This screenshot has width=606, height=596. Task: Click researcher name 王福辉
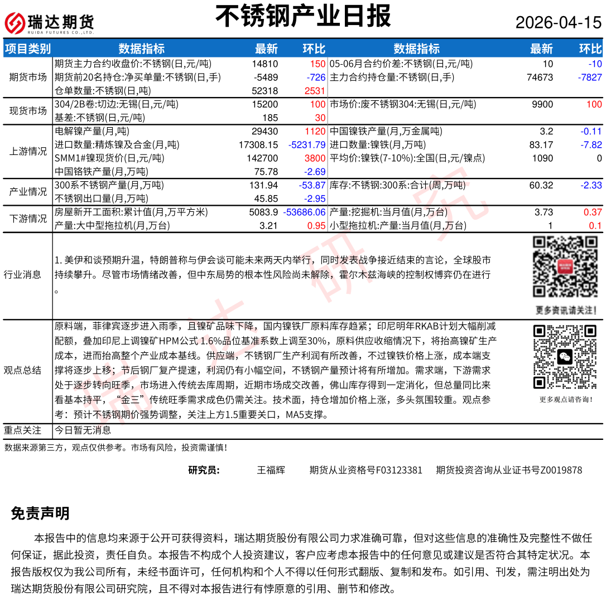[271, 470]
